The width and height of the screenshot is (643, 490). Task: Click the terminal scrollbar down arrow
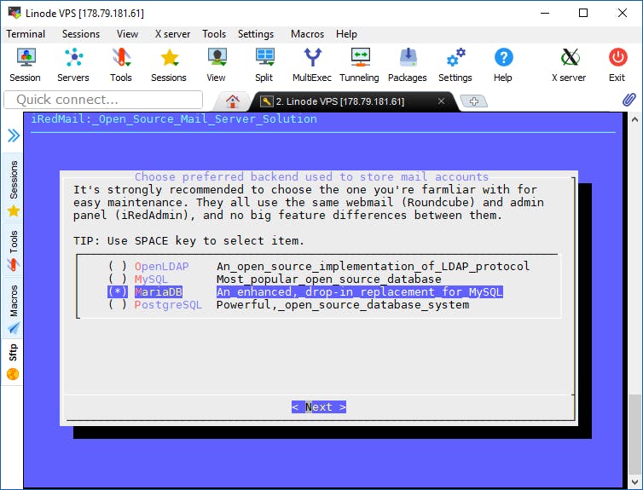[x=634, y=481]
